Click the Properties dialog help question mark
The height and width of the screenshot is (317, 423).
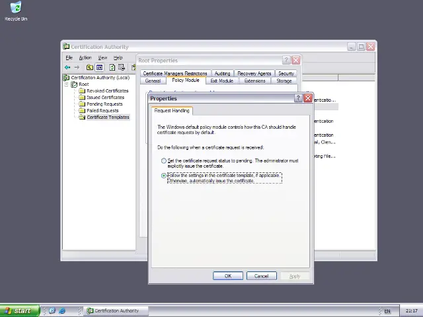pos(298,98)
